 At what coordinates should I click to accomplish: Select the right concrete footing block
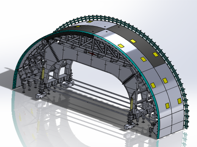click(x=130, y=126)
